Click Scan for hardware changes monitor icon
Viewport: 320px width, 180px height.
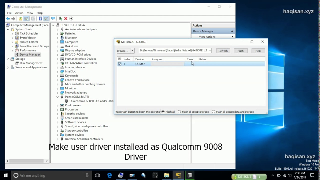coord(53,18)
